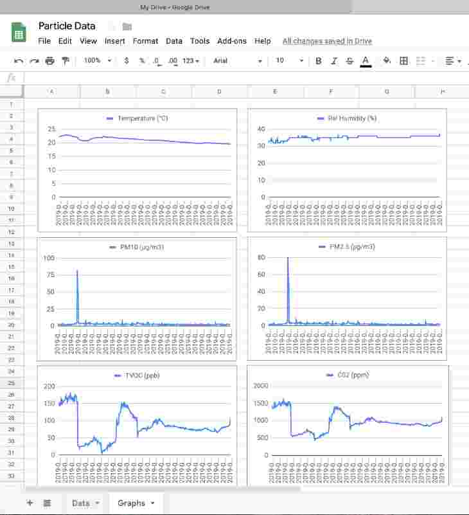Open the Graphs sheet tab dropdown arrow
Screen dimensions: 469x515
153,503
